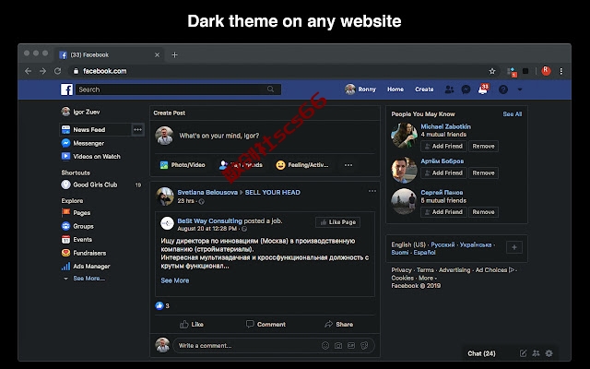Viewport: 590px width, 369px height.
Task: Add Photo/Video to the post
Action: pyautogui.click(x=183, y=165)
